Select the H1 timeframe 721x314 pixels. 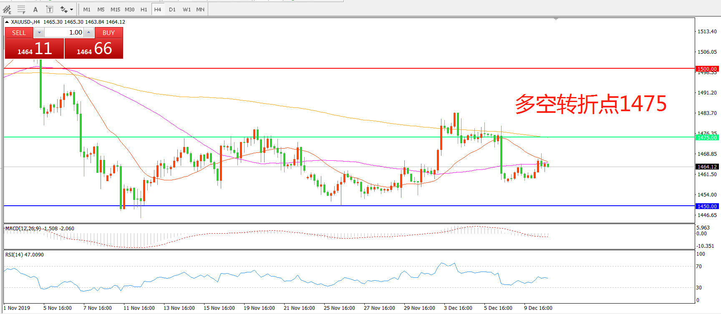[144, 9]
